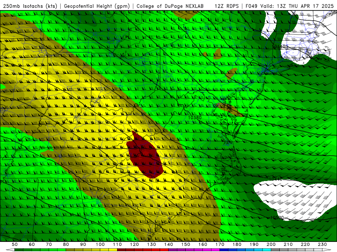
Task: Click the 150 value on the color scale
Action: [x=186, y=244]
